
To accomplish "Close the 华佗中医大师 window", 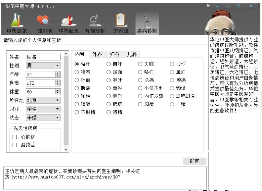I will tap(251, 6).
